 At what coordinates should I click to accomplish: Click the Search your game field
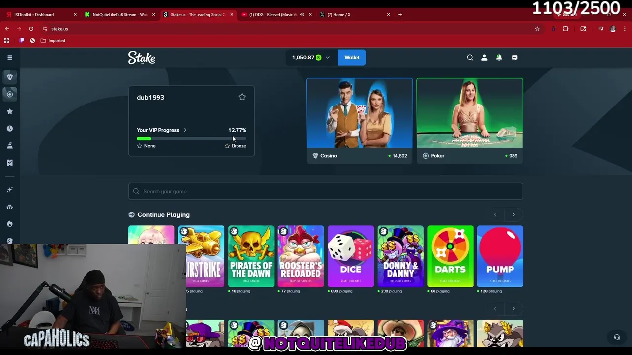[326, 191]
